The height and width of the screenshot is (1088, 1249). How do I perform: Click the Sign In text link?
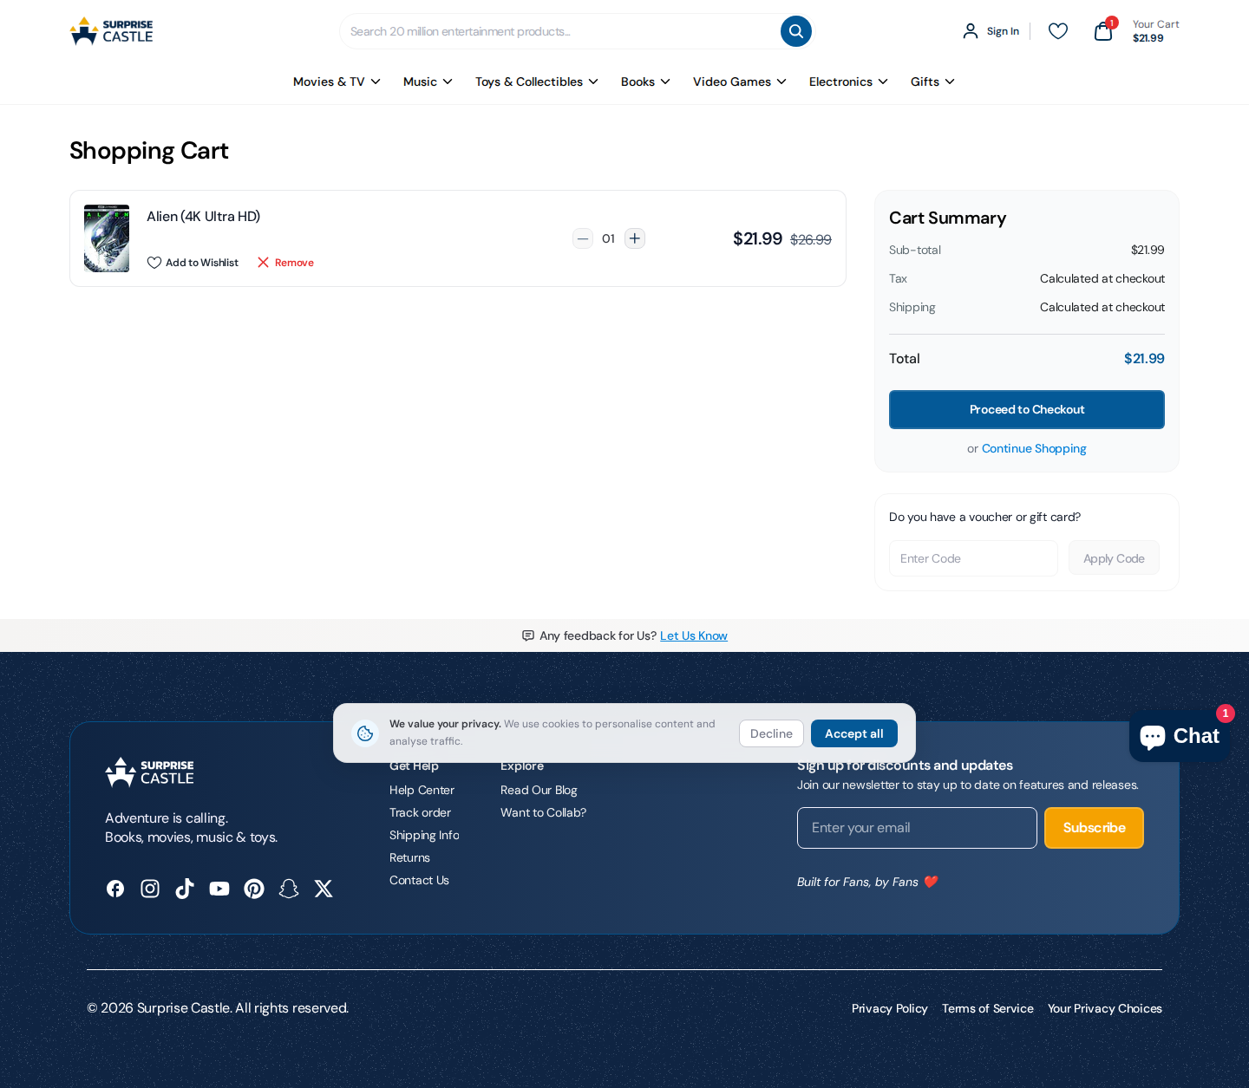1003,31
